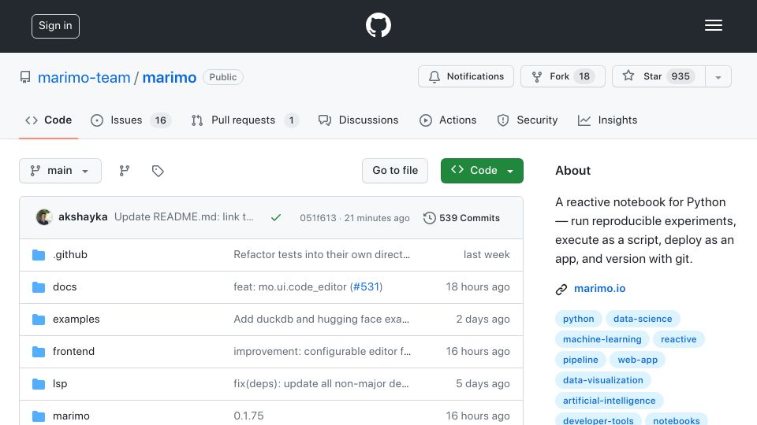Viewport: 757px width, 425px height.
Task: Switch to the Code tab
Action: (x=48, y=120)
